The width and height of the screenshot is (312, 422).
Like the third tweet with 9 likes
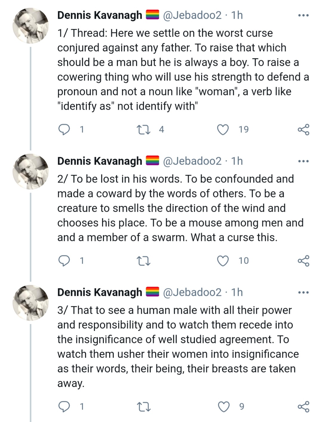click(x=224, y=406)
